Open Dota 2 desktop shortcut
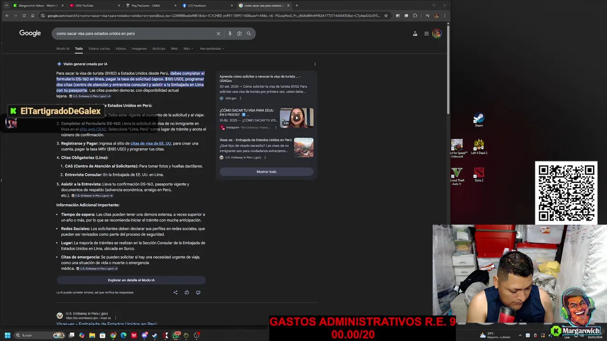The width and height of the screenshot is (607, 341). tap(479, 175)
